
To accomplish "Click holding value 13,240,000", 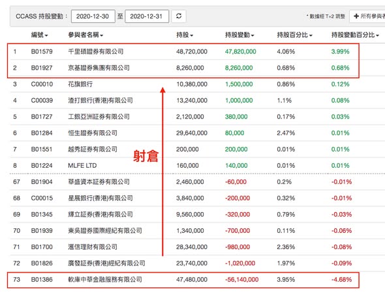I will (192, 100).
